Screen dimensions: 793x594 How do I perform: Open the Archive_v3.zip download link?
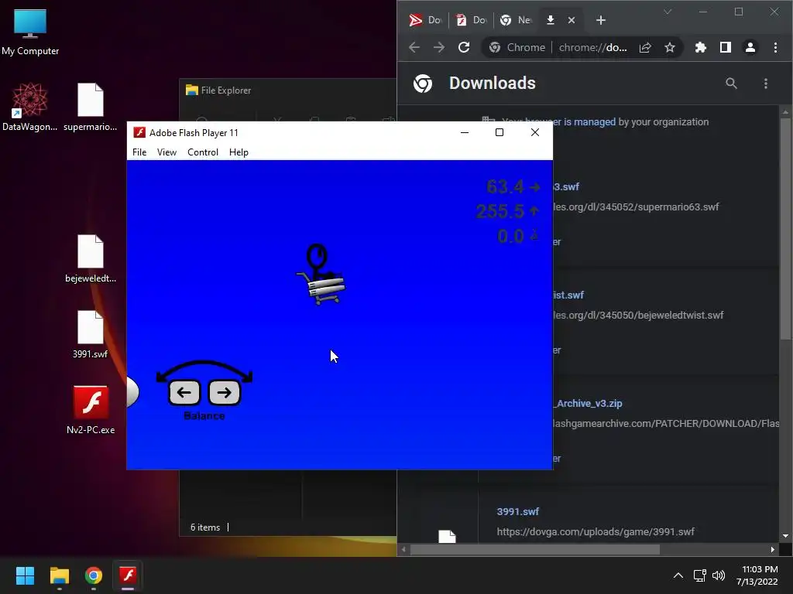[589, 404]
